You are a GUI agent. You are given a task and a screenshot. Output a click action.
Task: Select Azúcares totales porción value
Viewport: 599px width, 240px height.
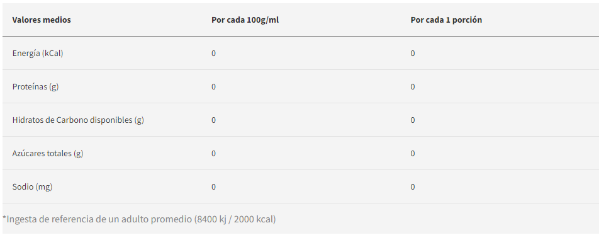tap(413, 154)
